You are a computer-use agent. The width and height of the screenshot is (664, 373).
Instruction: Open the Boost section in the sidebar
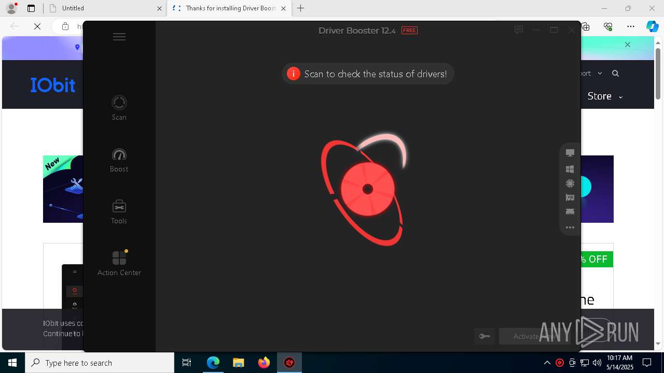119,160
